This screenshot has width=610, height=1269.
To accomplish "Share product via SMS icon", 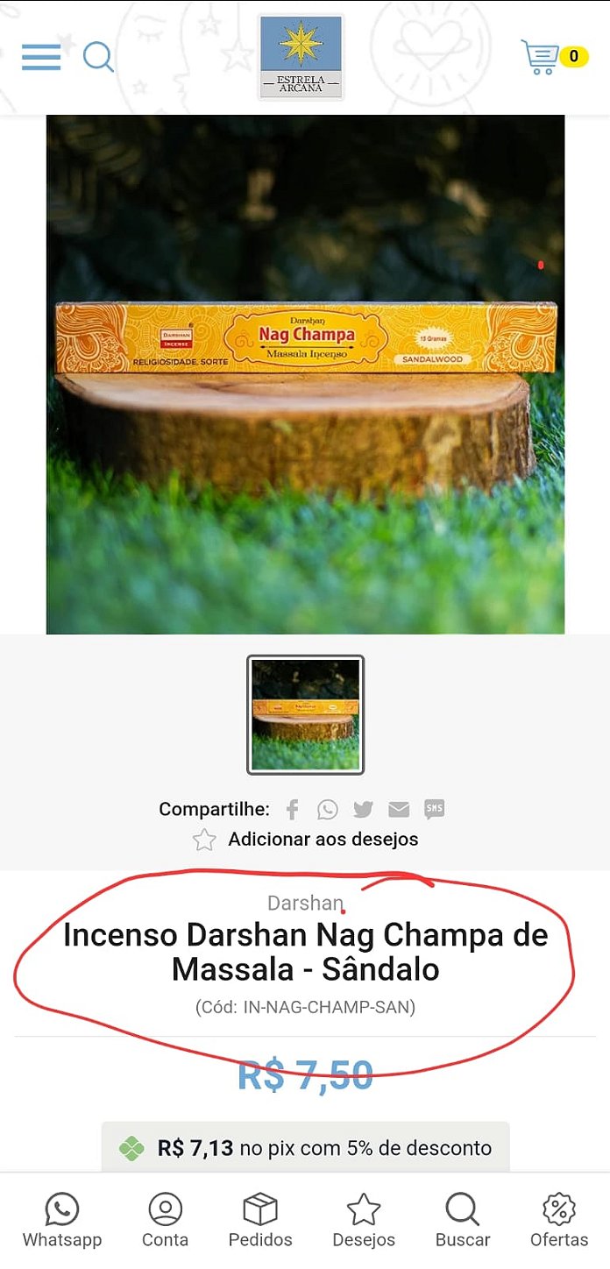I will tap(434, 809).
